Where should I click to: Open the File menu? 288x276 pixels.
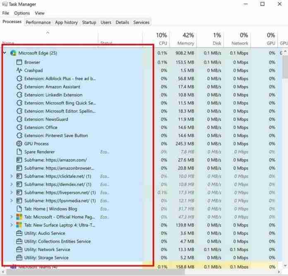click(5, 13)
